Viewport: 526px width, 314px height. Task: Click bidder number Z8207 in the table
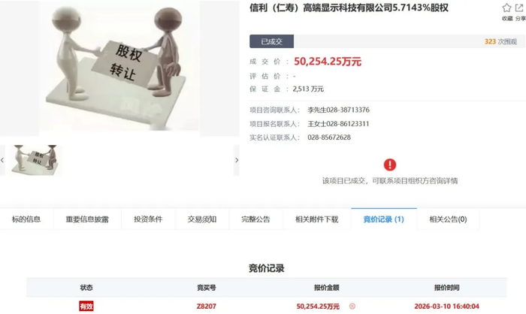[207, 306]
